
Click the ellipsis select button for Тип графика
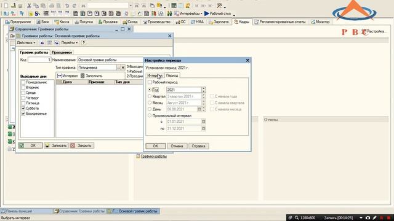click(x=119, y=68)
